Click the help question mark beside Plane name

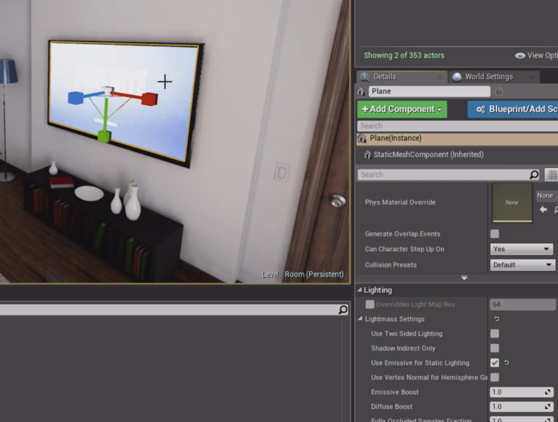tap(499, 92)
